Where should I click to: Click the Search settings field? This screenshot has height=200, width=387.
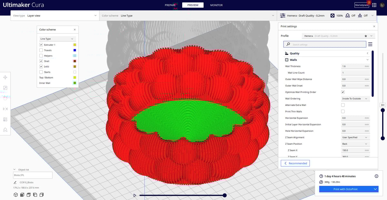(325, 44)
